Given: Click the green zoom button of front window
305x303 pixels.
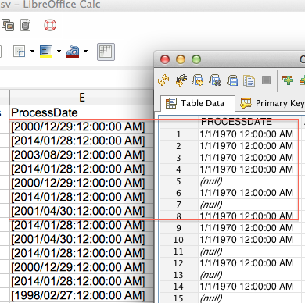Looking at the screenshot, I should 196,59.
